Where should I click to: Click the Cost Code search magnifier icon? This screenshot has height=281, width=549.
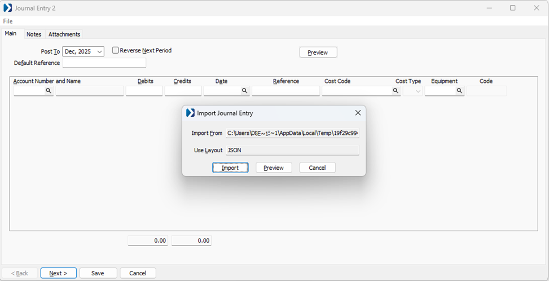pyautogui.click(x=397, y=91)
